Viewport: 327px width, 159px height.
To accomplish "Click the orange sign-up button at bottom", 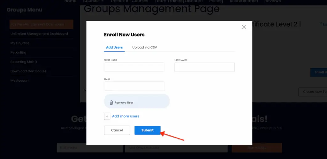I will 257,148.
